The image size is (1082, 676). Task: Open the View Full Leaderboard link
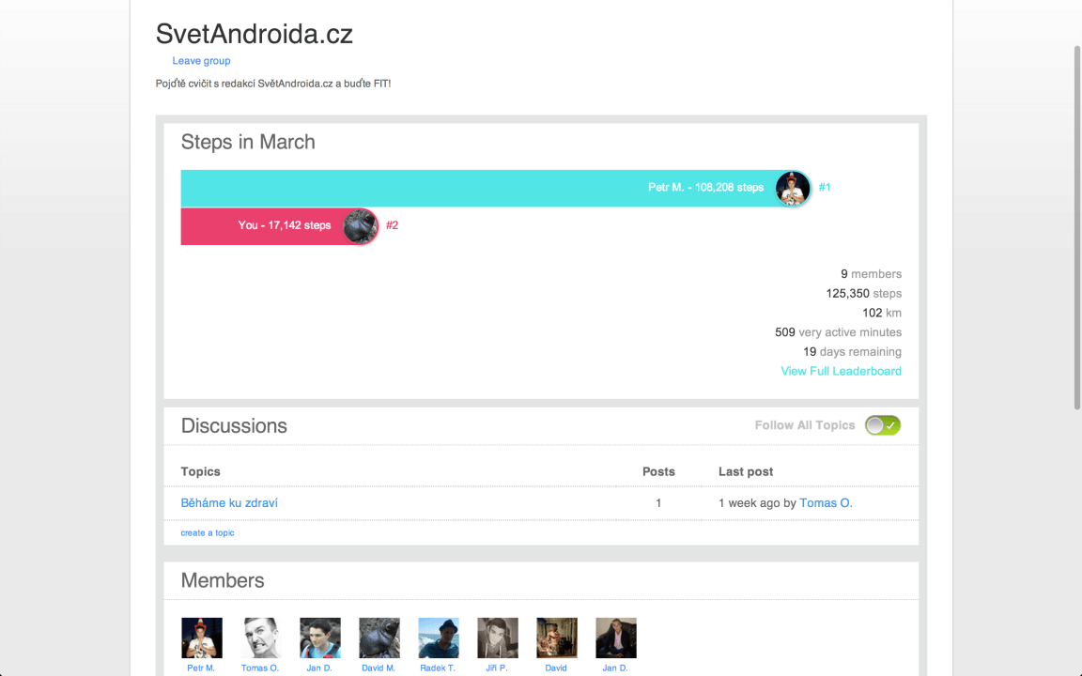pyautogui.click(x=841, y=371)
